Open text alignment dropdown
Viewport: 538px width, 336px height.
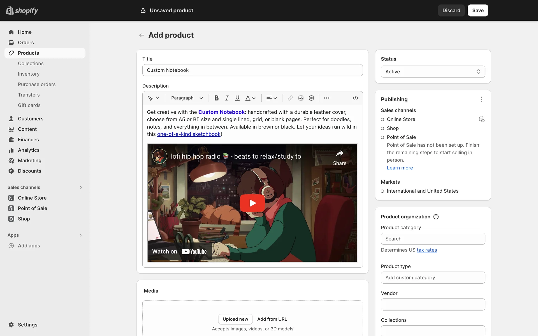271,98
